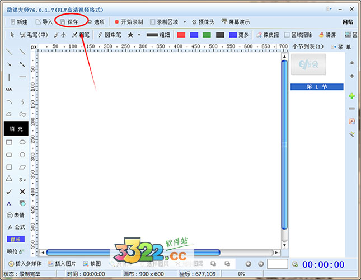Start recording with 开始录制
The height and width of the screenshot is (280, 361).
129,22
